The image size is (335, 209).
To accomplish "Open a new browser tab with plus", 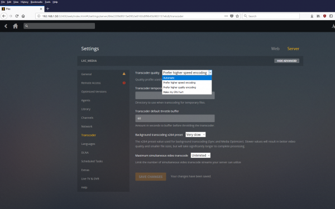I will 47,9.
